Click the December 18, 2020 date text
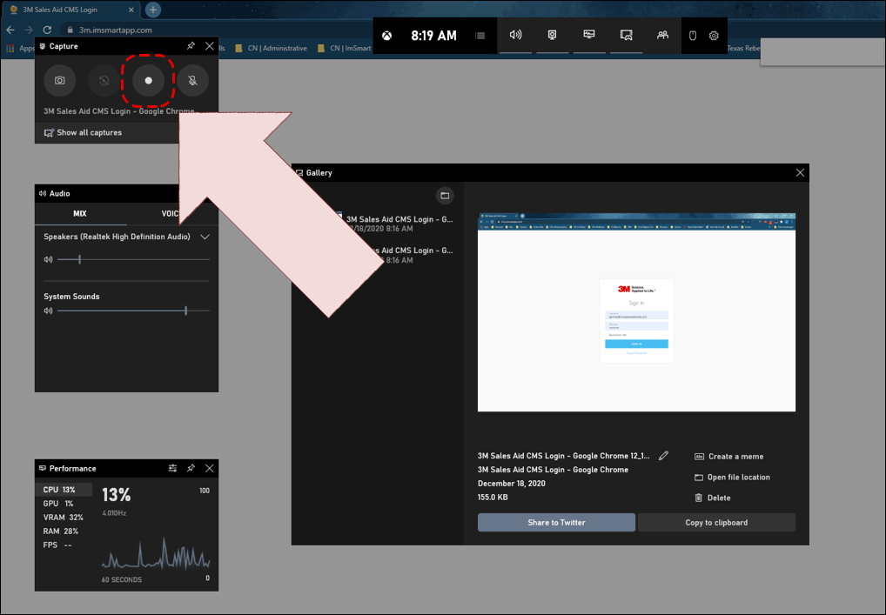This screenshot has height=615, width=886. click(x=512, y=484)
